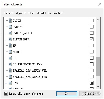Viewport: 104px width, 99px height.
Task: Click the OUTLN schema icon
Action: point(10,21)
